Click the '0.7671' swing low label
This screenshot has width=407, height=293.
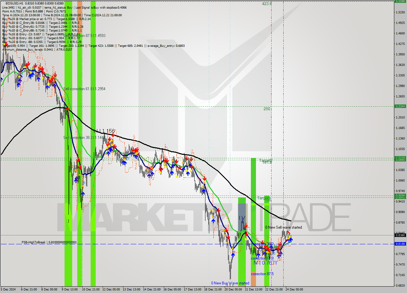click(269, 263)
